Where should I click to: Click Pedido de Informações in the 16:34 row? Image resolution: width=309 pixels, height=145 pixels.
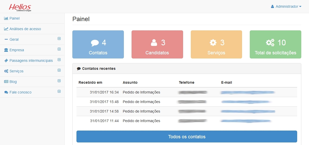[141, 92]
